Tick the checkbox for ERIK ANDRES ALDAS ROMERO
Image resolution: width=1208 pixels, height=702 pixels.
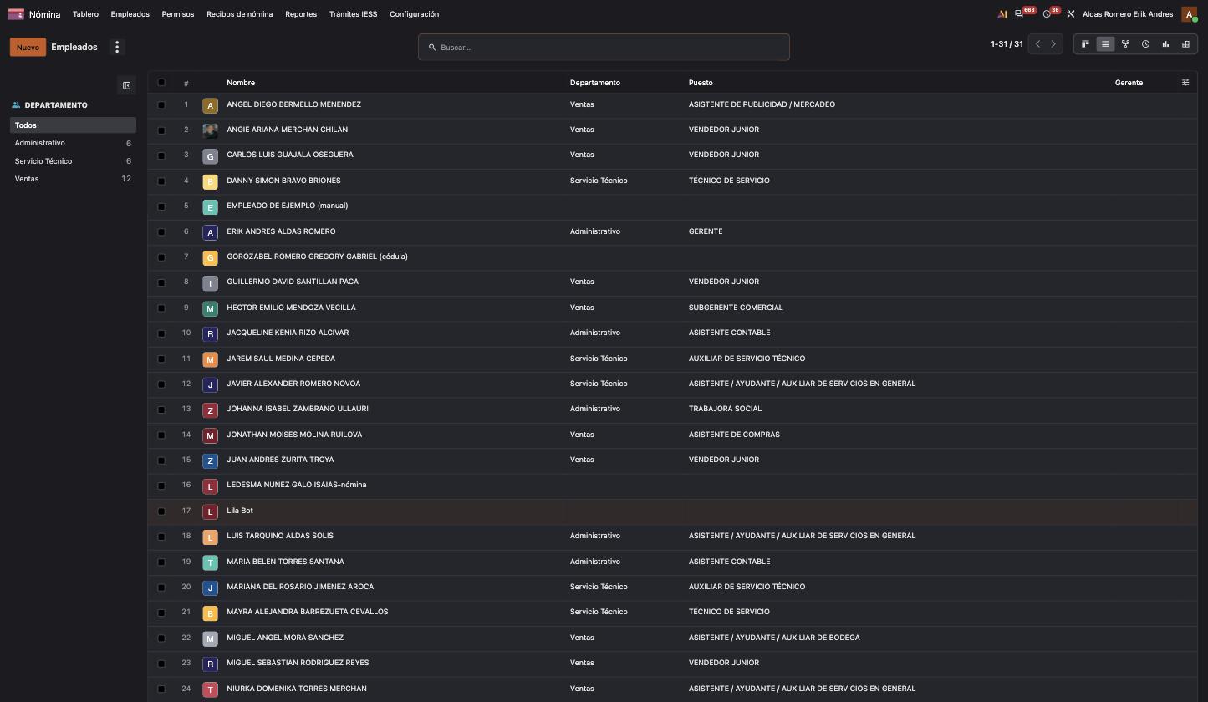(x=161, y=232)
